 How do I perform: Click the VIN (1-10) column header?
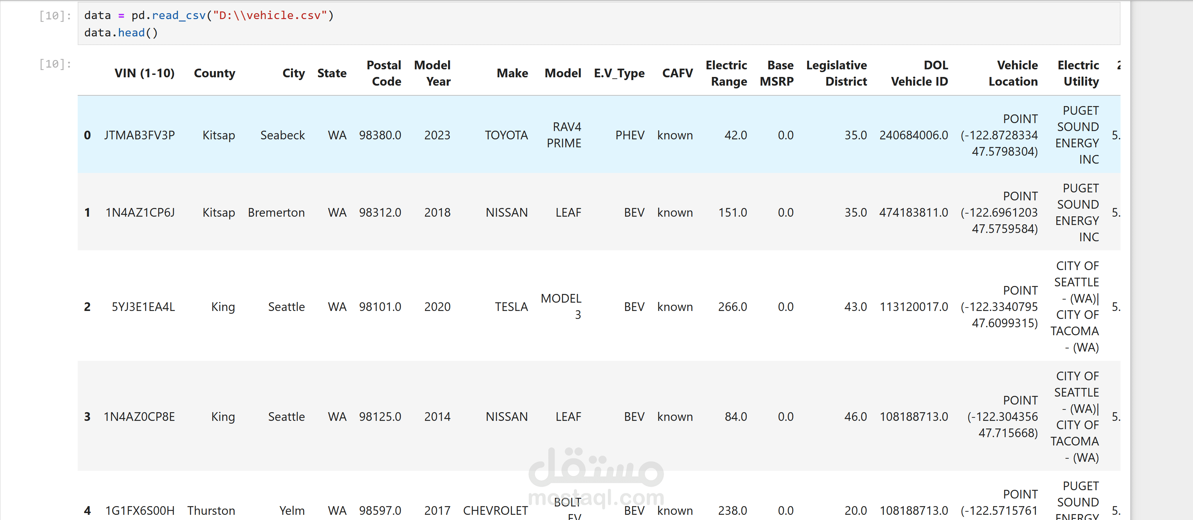pos(144,73)
